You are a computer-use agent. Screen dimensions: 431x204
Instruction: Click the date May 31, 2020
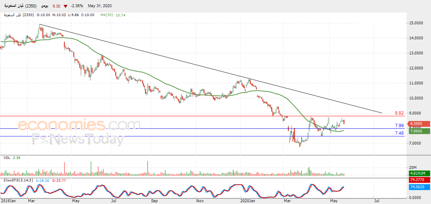(x=99, y=6)
